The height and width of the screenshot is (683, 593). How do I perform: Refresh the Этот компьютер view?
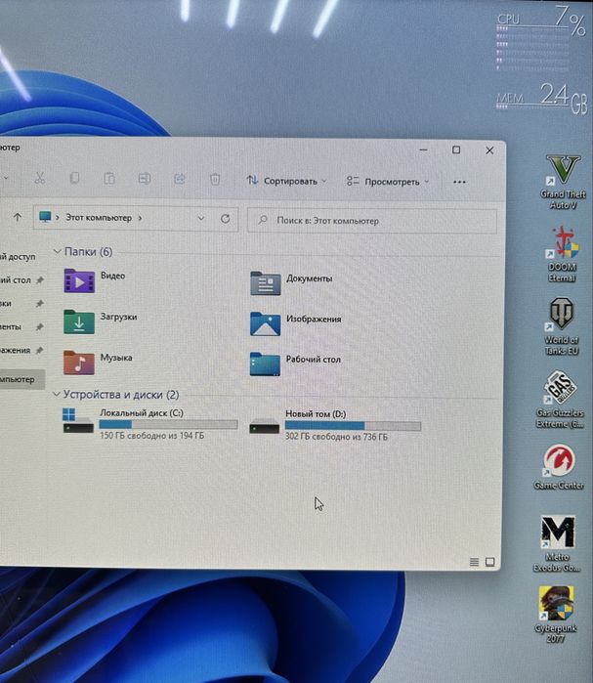click(225, 219)
